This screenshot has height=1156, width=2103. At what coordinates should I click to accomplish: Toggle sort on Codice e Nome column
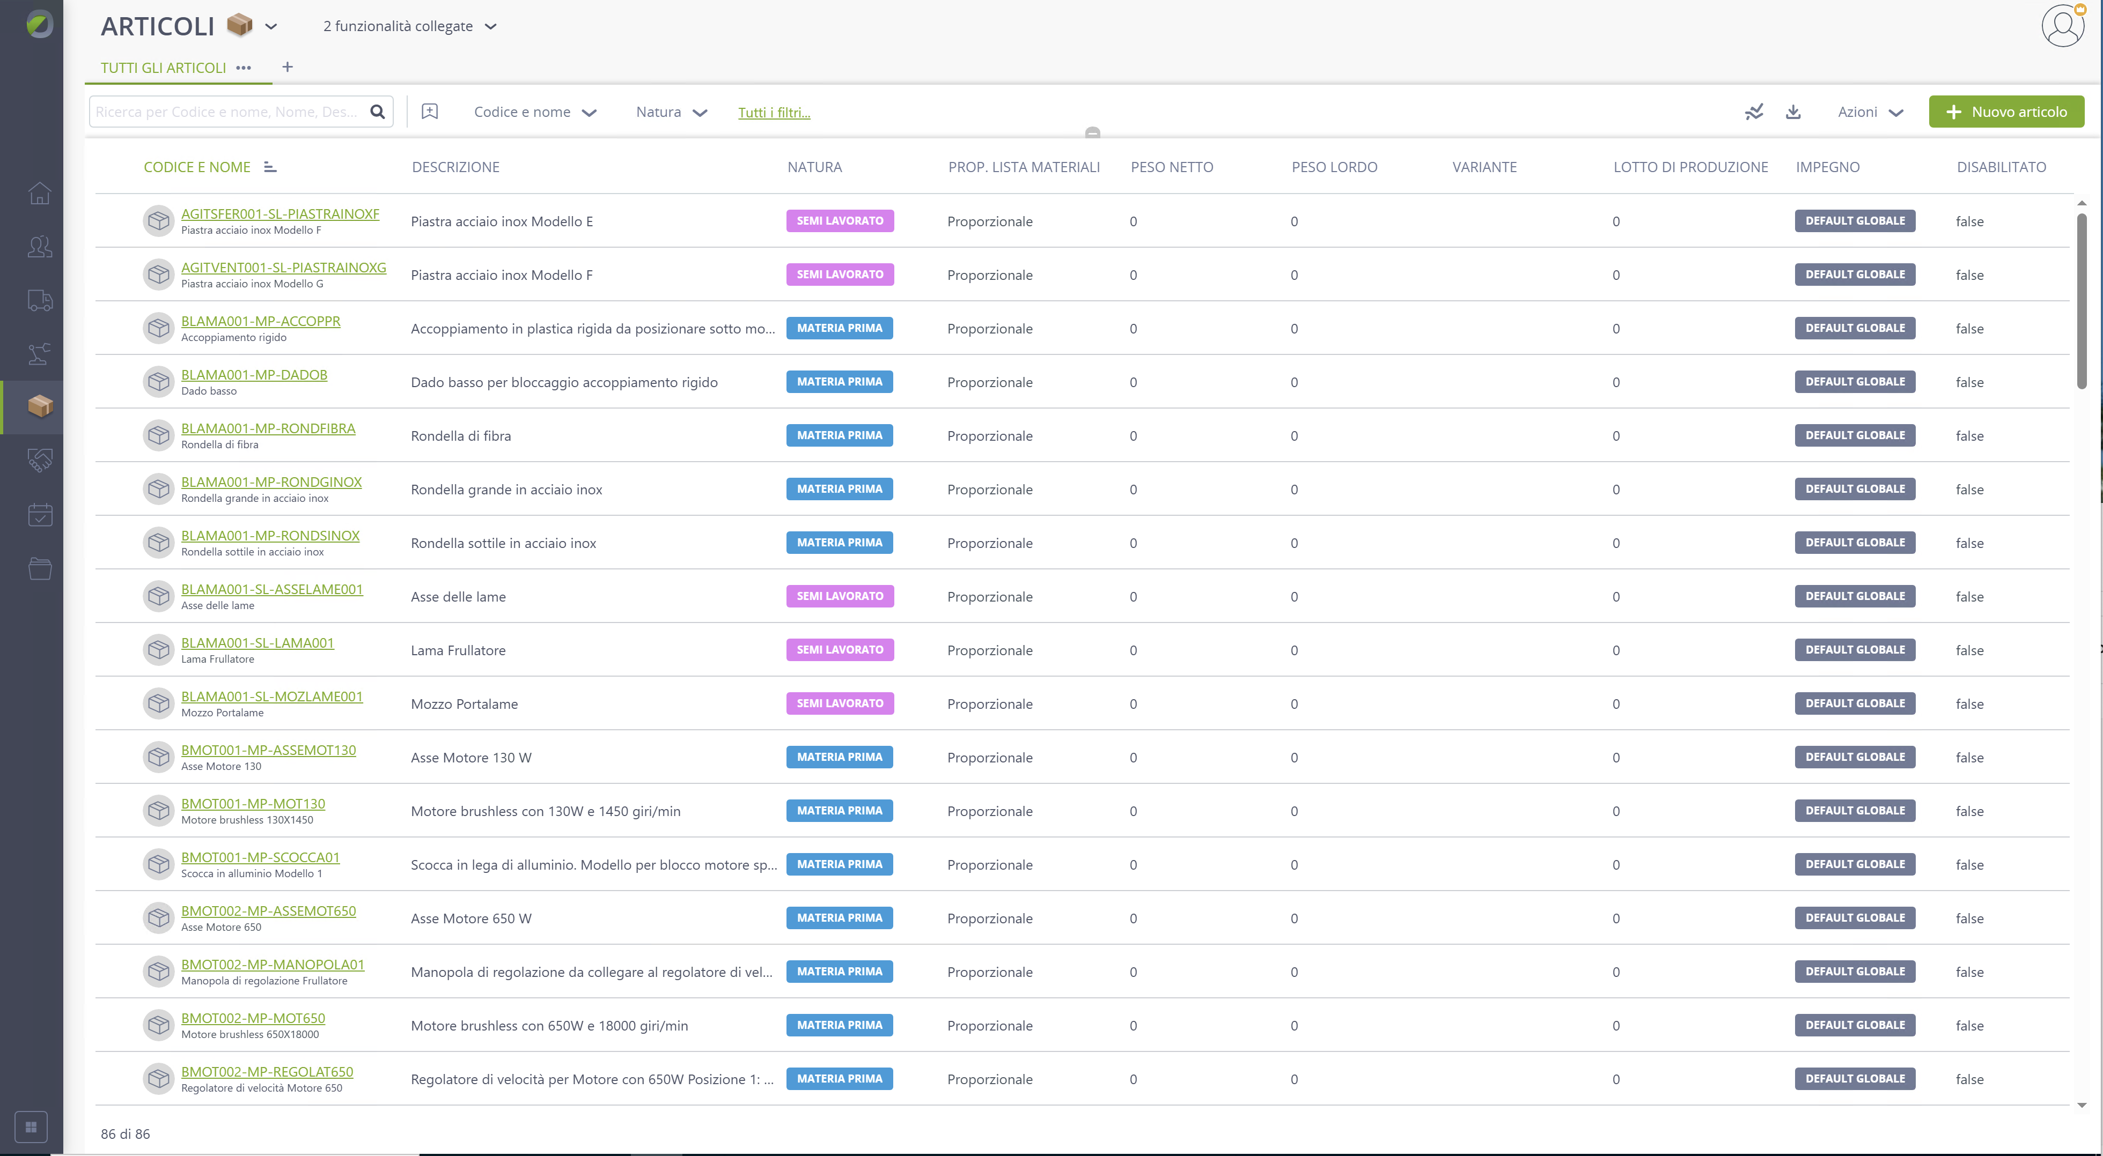click(x=270, y=167)
